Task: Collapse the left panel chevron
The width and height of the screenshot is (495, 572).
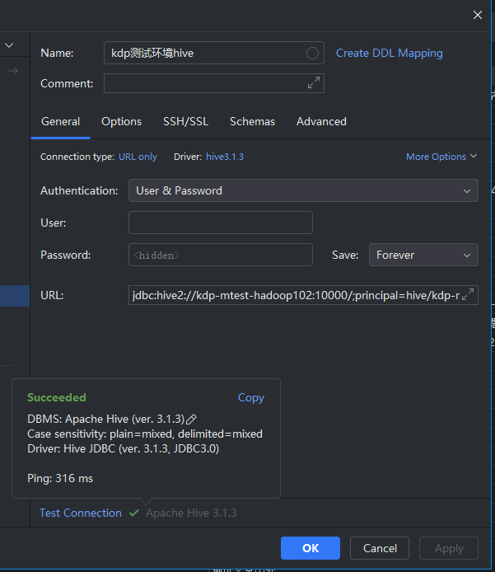Action: [9, 45]
